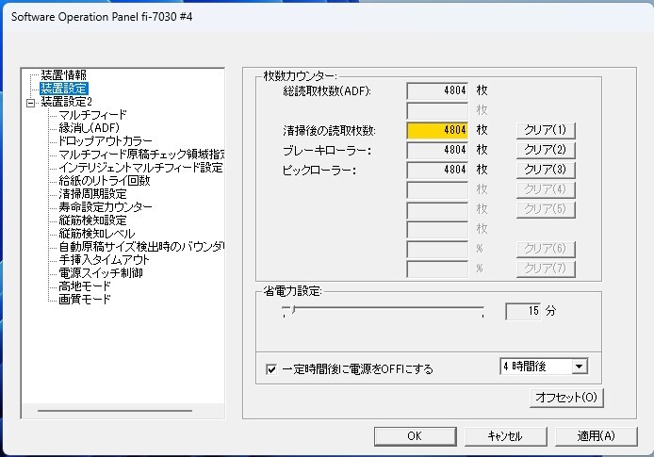Viewport: 654px width, 457px height.
Task: Click the オフセット(O) button
Action: (x=566, y=398)
